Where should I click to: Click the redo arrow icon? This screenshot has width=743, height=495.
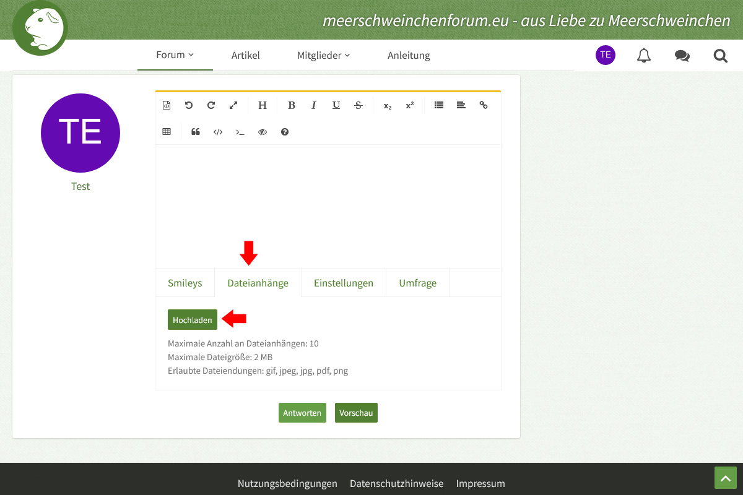(211, 105)
